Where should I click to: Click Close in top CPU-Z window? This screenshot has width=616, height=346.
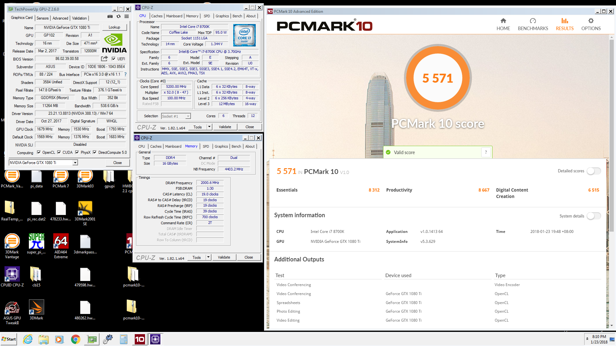coord(250,127)
